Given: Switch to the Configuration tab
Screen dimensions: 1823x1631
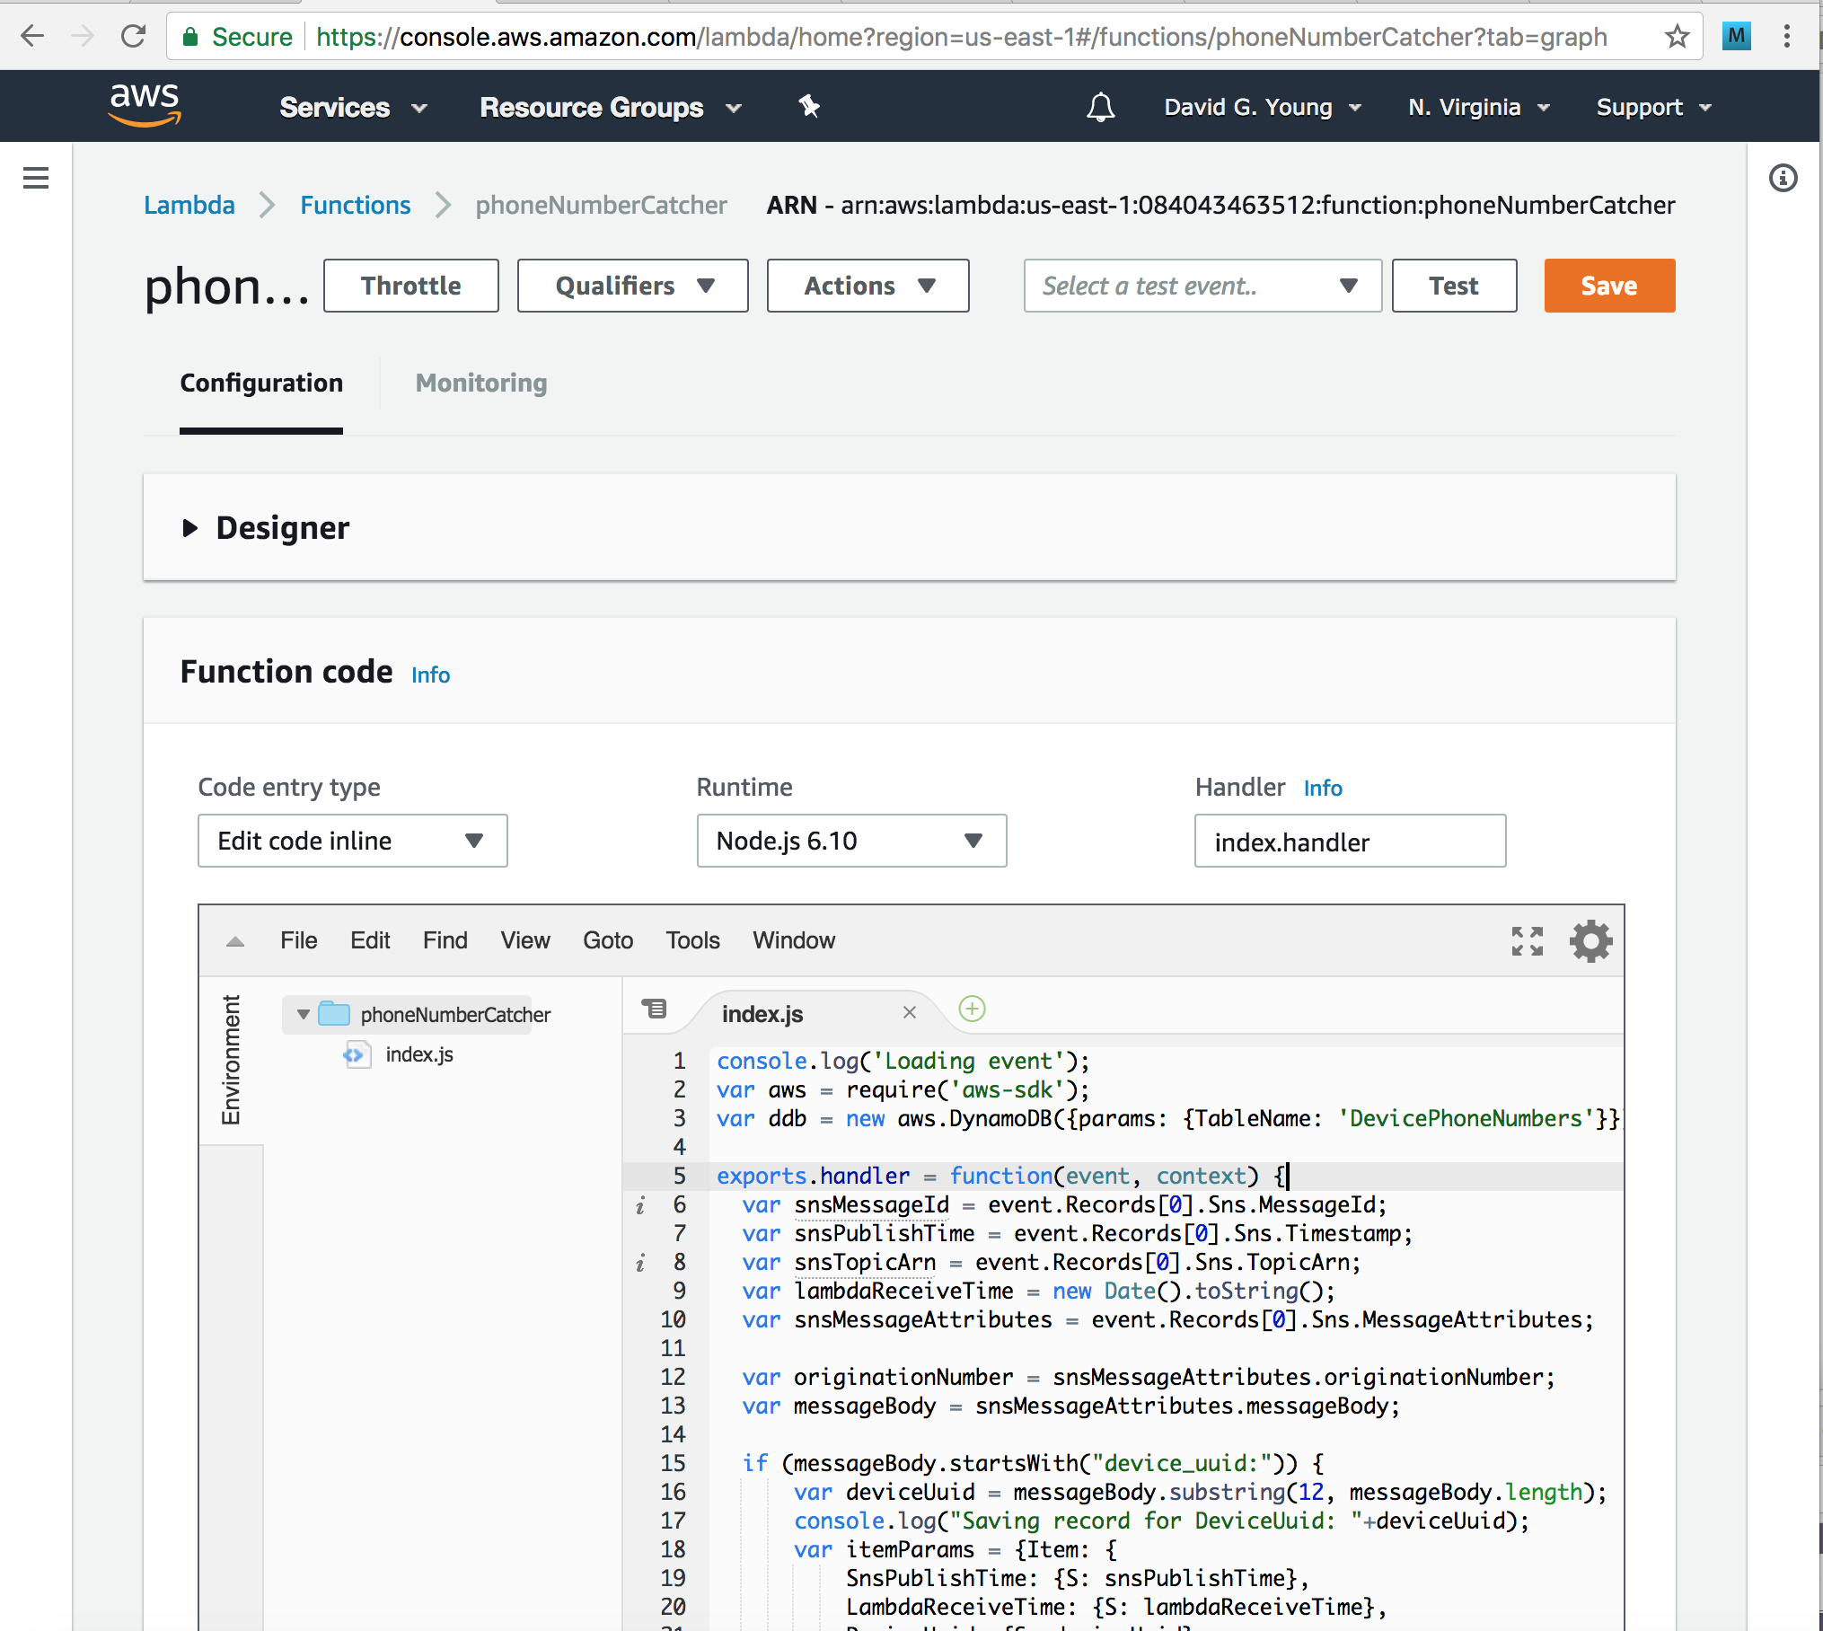Looking at the screenshot, I should [261, 383].
